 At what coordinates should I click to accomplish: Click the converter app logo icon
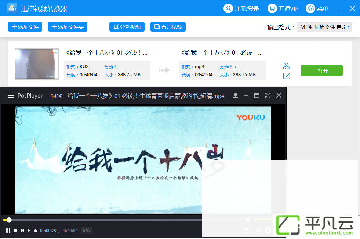coord(12,8)
